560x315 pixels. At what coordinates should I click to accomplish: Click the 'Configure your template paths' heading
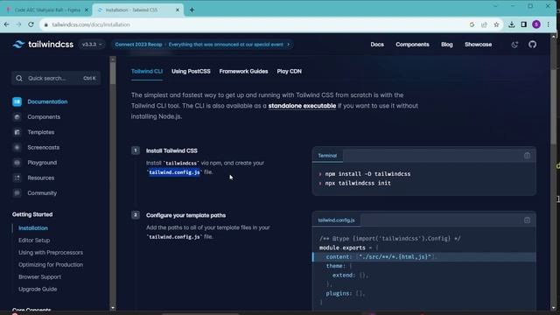coord(185,215)
